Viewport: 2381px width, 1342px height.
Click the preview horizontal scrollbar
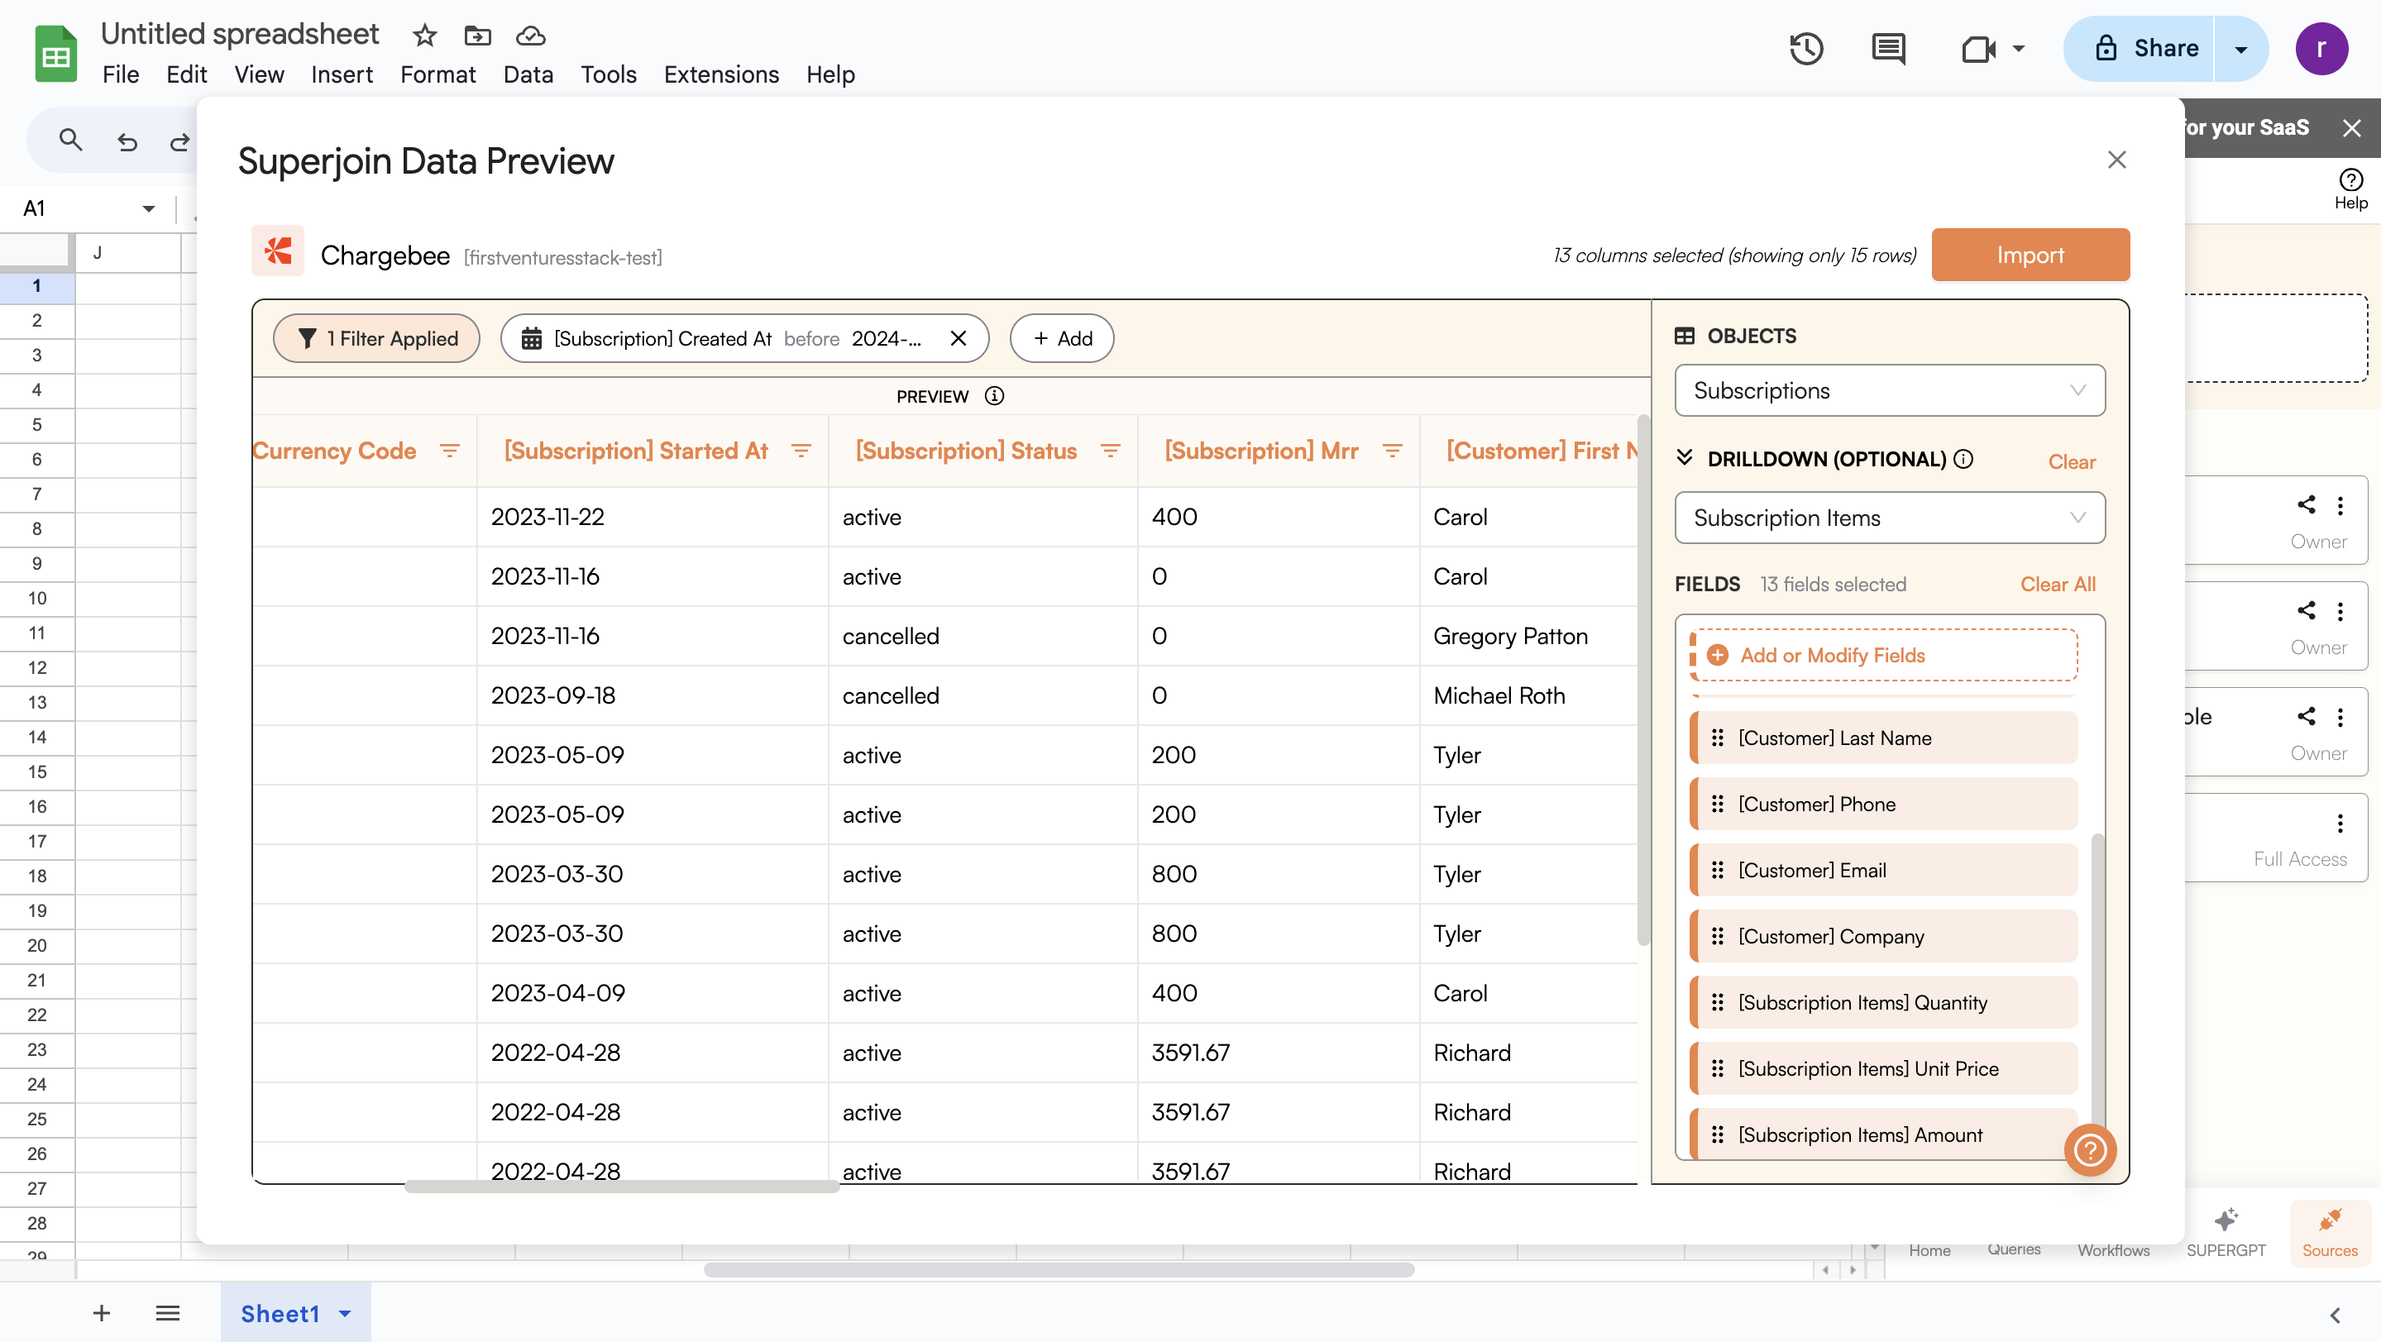(x=621, y=1186)
